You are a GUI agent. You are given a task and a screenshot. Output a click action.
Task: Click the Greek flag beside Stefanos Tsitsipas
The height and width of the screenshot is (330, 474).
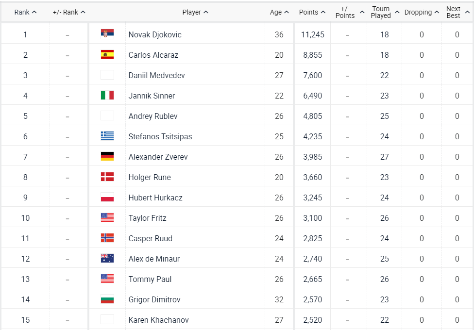107,136
